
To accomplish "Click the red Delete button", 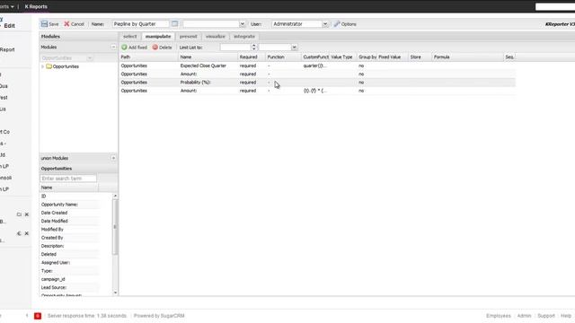I will coord(162,48).
